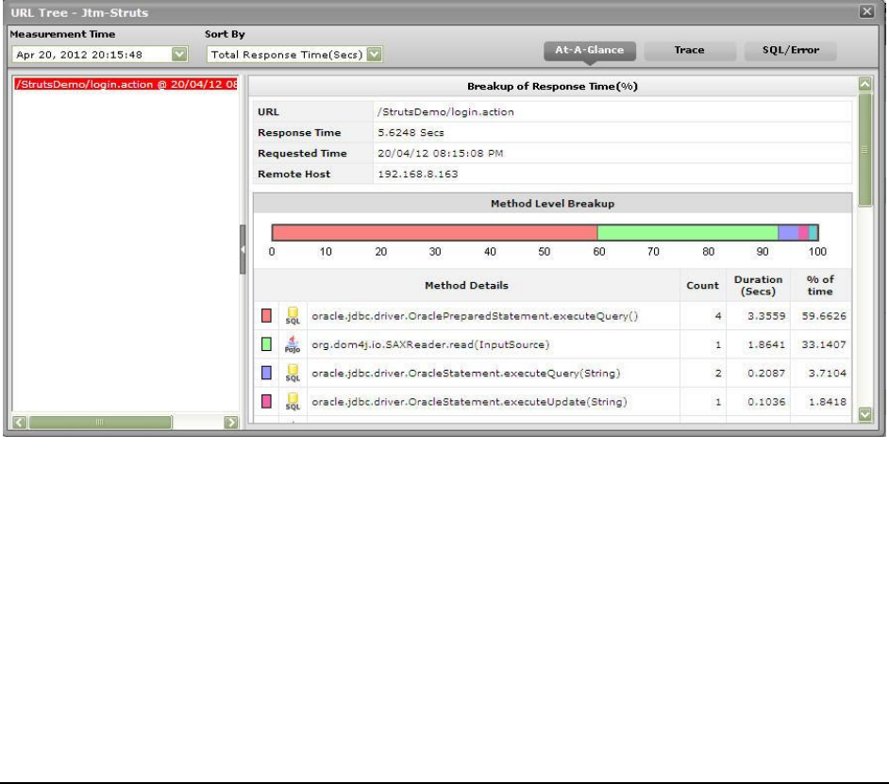
Task: Click Remote Host value 192.168.8.163
Action: click(x=418, y=174)
